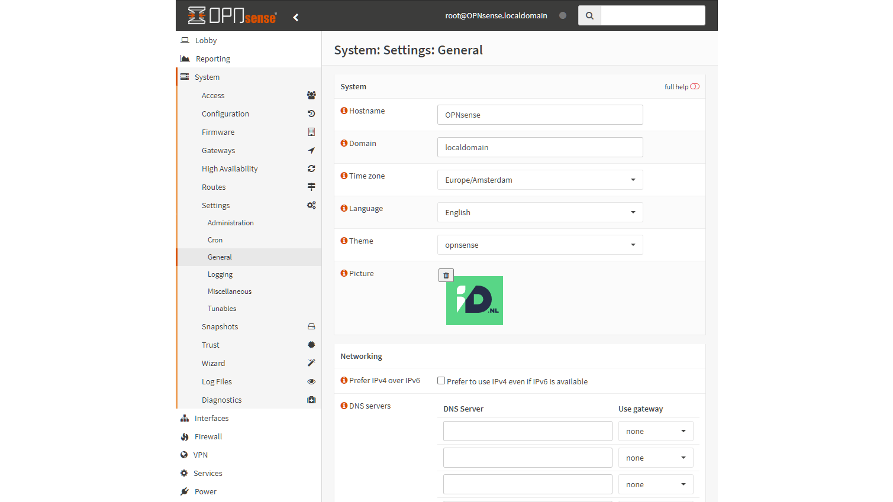Open the Reporting menu

point(249,59)
